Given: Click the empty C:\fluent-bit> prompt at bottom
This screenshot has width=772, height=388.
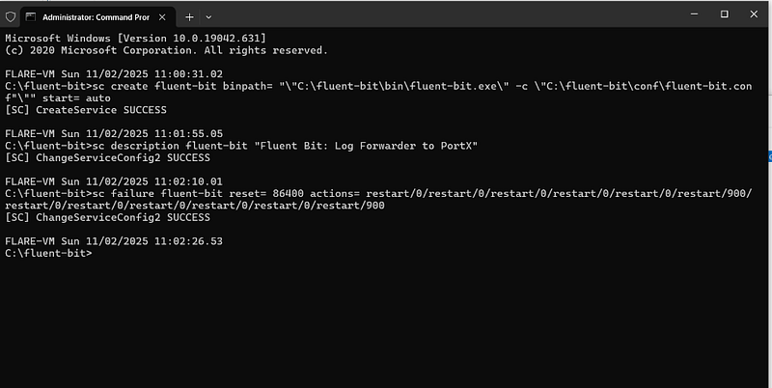Looking at the screenshot, I should click(x=48, y=253).
